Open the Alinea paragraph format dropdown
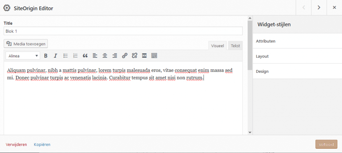Image resolution: width=342 pixels, height=153 pixels. (23, 56)
